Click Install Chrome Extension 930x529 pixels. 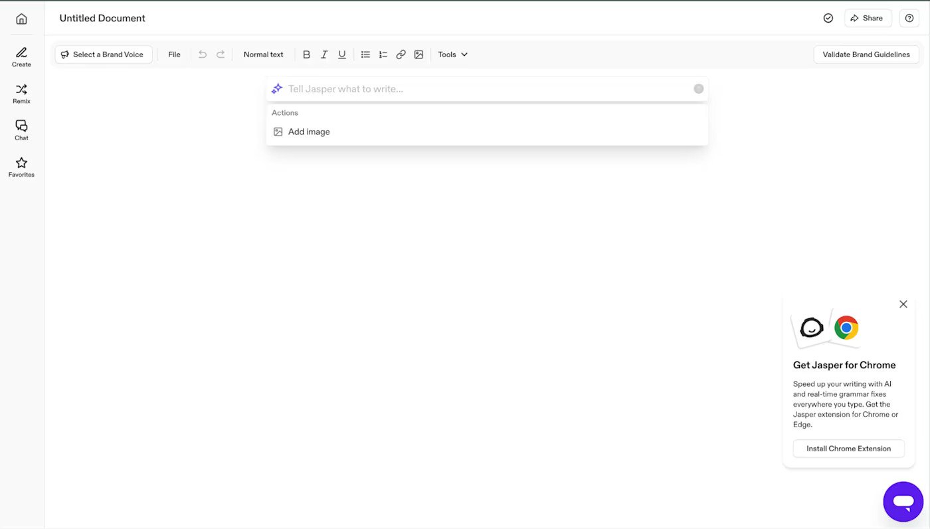(x=848, y=448)
